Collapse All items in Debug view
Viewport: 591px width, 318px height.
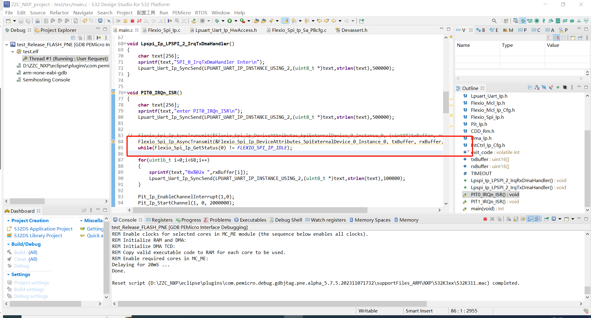point(73,37)
